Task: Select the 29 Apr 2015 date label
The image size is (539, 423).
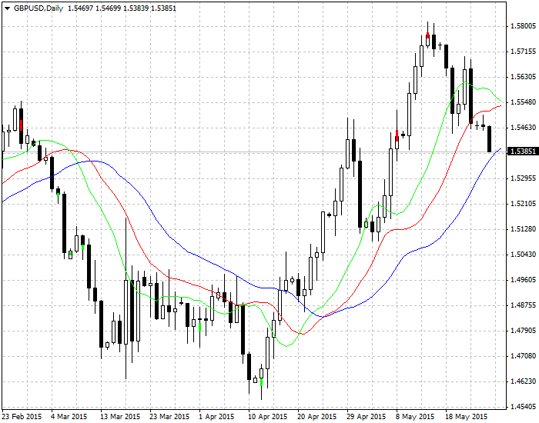Action: [x=367, y=416]
